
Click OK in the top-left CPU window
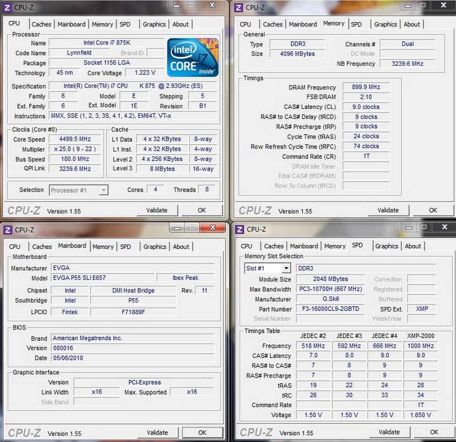click(202, 210)
